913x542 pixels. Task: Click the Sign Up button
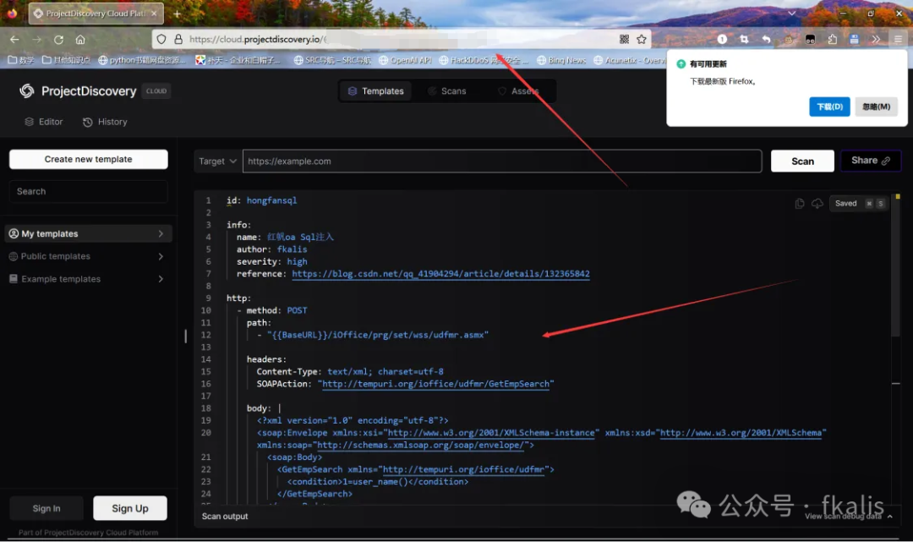point(130,508)
